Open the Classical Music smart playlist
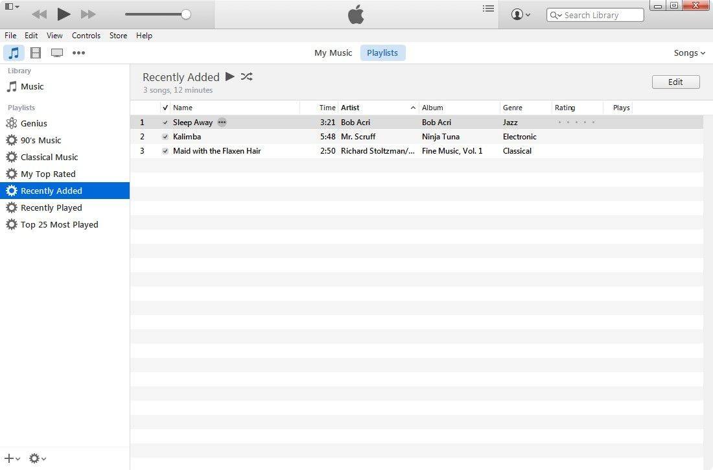713x470 pixels. pyautogui.click(x=65, y=157)
